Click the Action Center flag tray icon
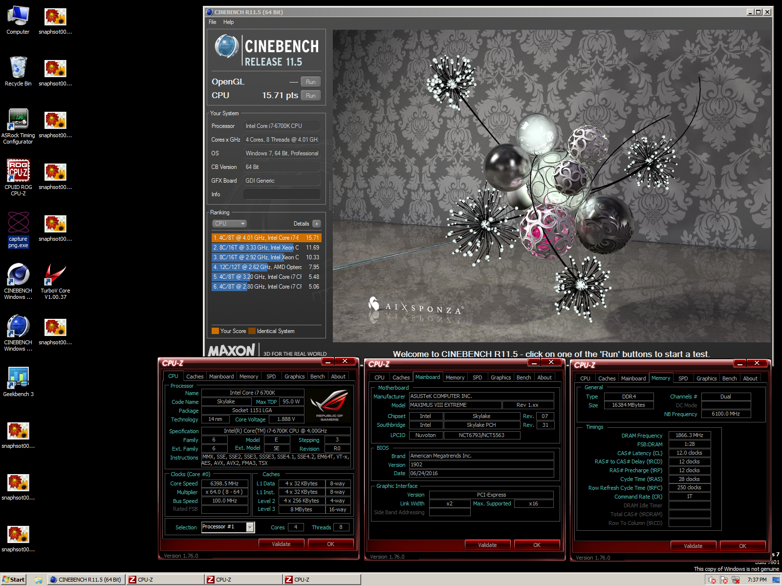This screenshot has height=586, width=782. (x=724, y=580)
